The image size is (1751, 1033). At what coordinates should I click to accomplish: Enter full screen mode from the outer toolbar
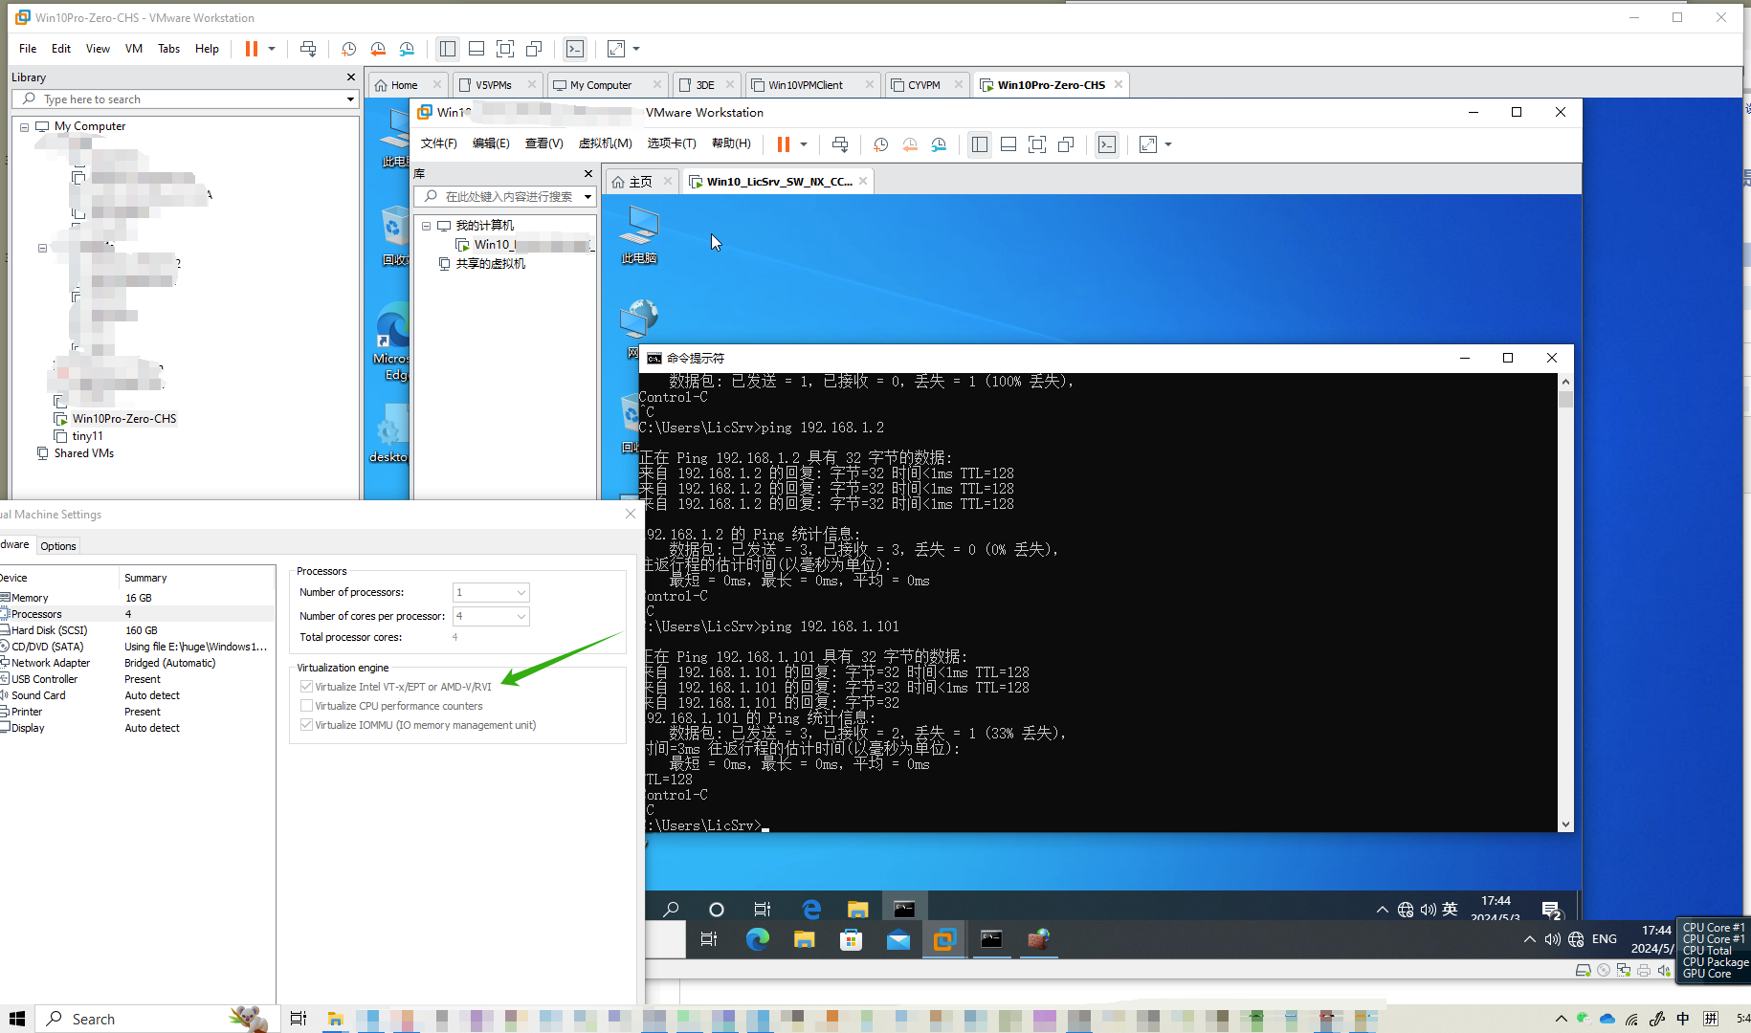[505, 49]
